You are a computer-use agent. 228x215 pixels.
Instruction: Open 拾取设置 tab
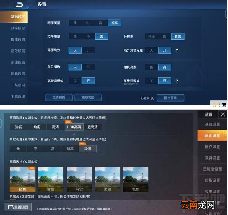point(212,180)
